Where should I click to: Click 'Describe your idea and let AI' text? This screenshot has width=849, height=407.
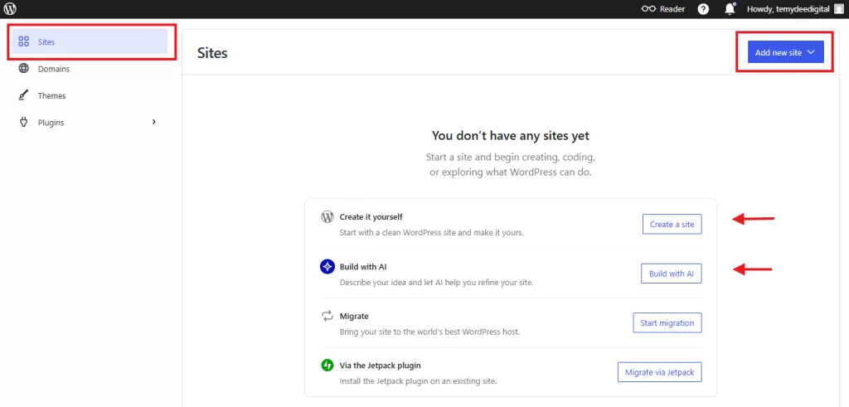(x=436, y=283)
